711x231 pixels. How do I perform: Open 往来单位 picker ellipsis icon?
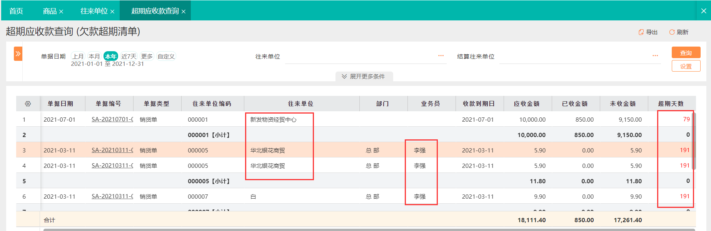click(441, 56)
